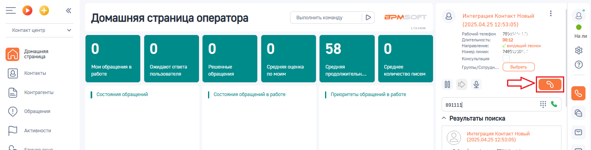Run command with the play arrow button
The height and width of the screenshot is (150, 591).
pyautogui.click(x=368, y=17)
